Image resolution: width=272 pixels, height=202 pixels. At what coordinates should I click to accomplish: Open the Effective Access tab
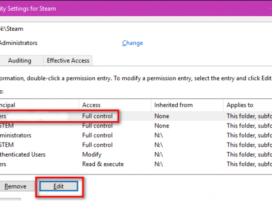[68, 61]
